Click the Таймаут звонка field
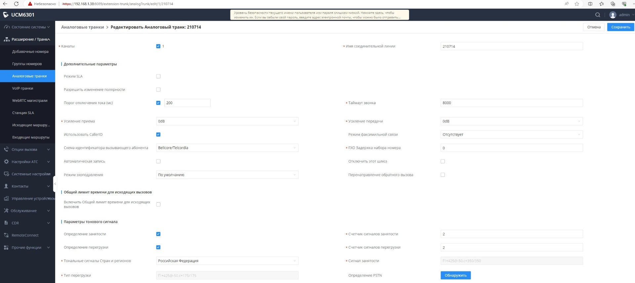635x283 pixels. (x=512, y=103)
